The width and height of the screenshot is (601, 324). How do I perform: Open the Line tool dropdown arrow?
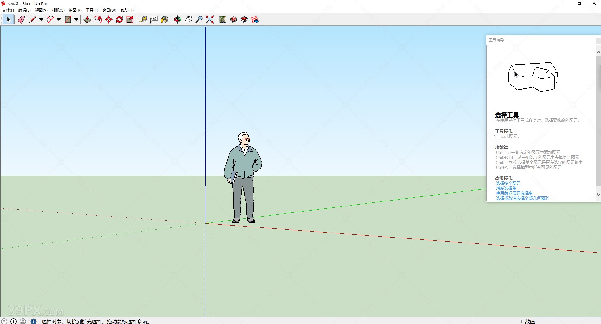click(x=41, y=19)
